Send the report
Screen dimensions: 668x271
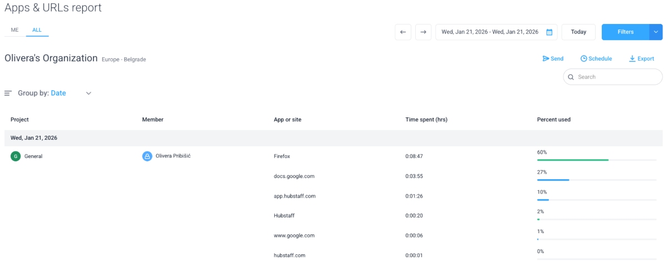(x=553, y=58)
